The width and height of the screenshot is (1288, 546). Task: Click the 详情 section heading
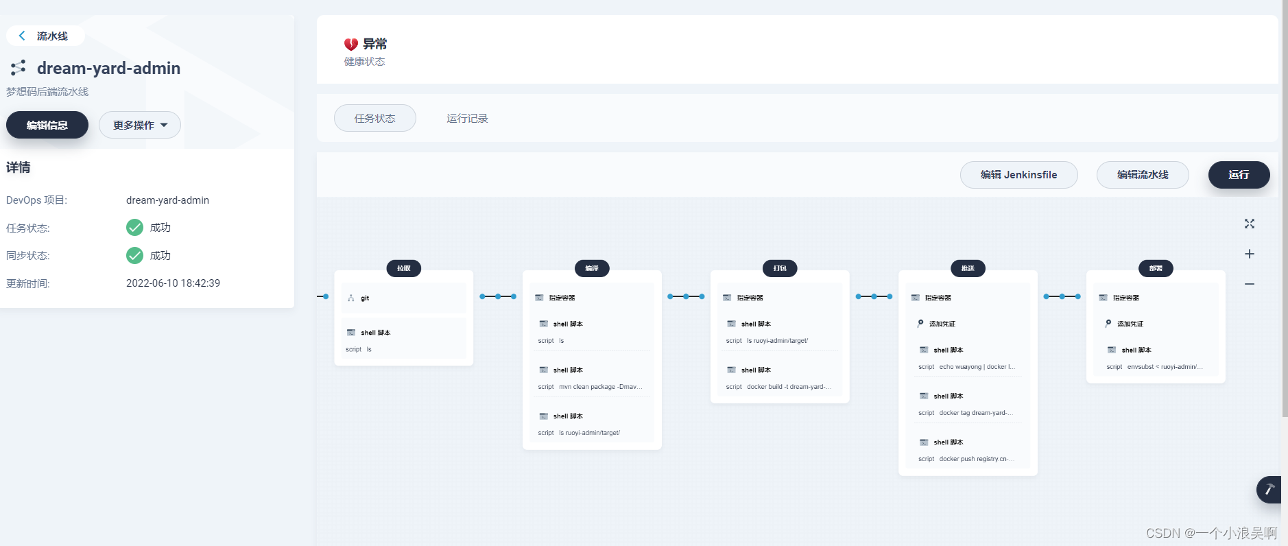pos(19,167)
